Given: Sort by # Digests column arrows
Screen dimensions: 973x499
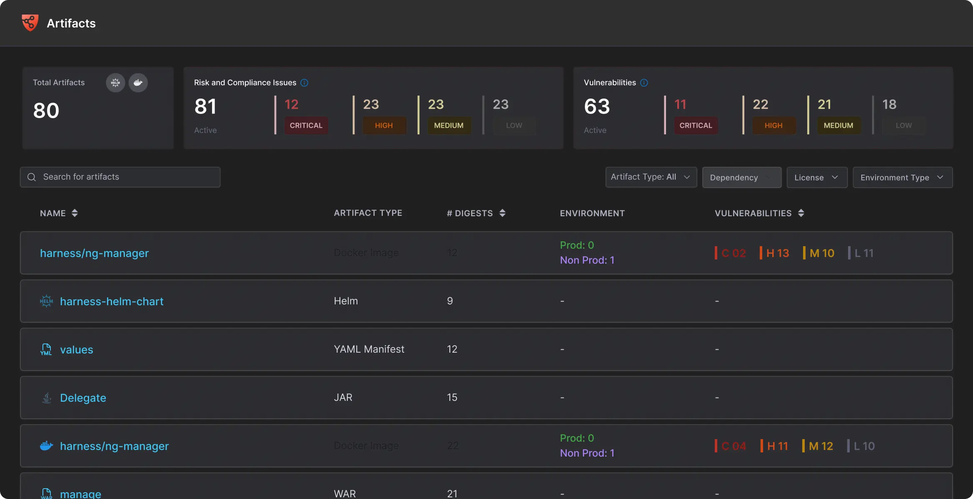Looking at the screenshot, I should [x=502, y=213].
